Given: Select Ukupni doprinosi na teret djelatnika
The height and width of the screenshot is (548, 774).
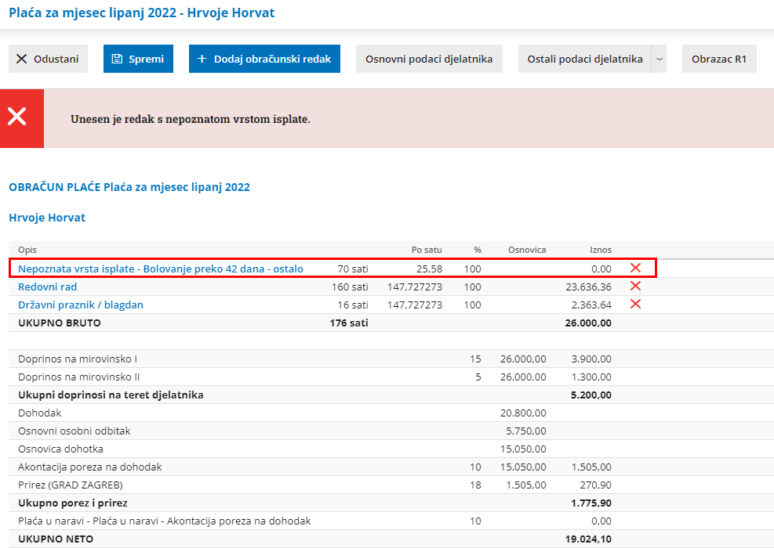Looking at the screenshot, I should [111, 395].
